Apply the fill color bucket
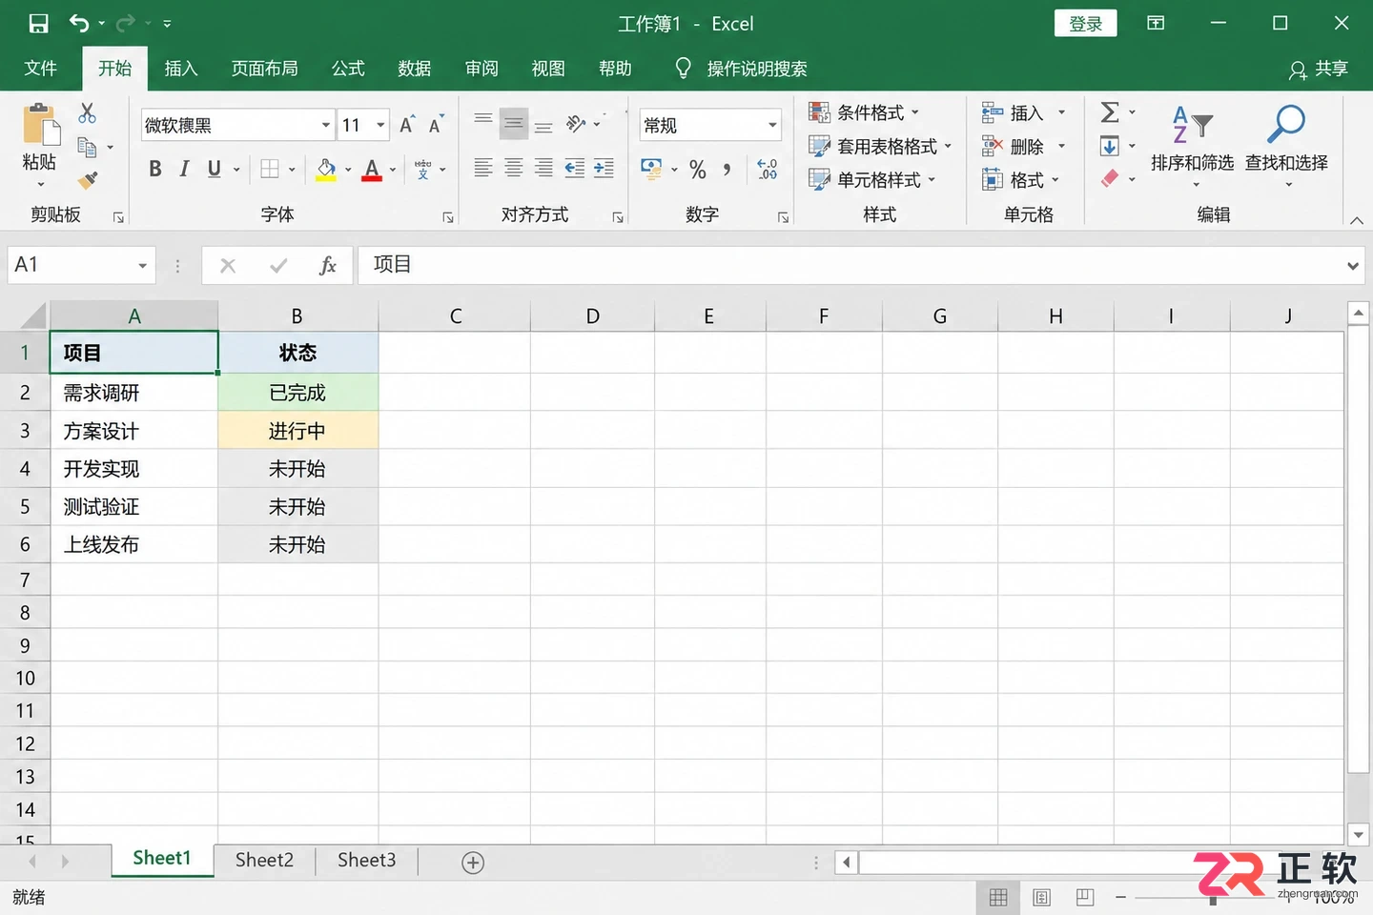 [x=326, y=170]
